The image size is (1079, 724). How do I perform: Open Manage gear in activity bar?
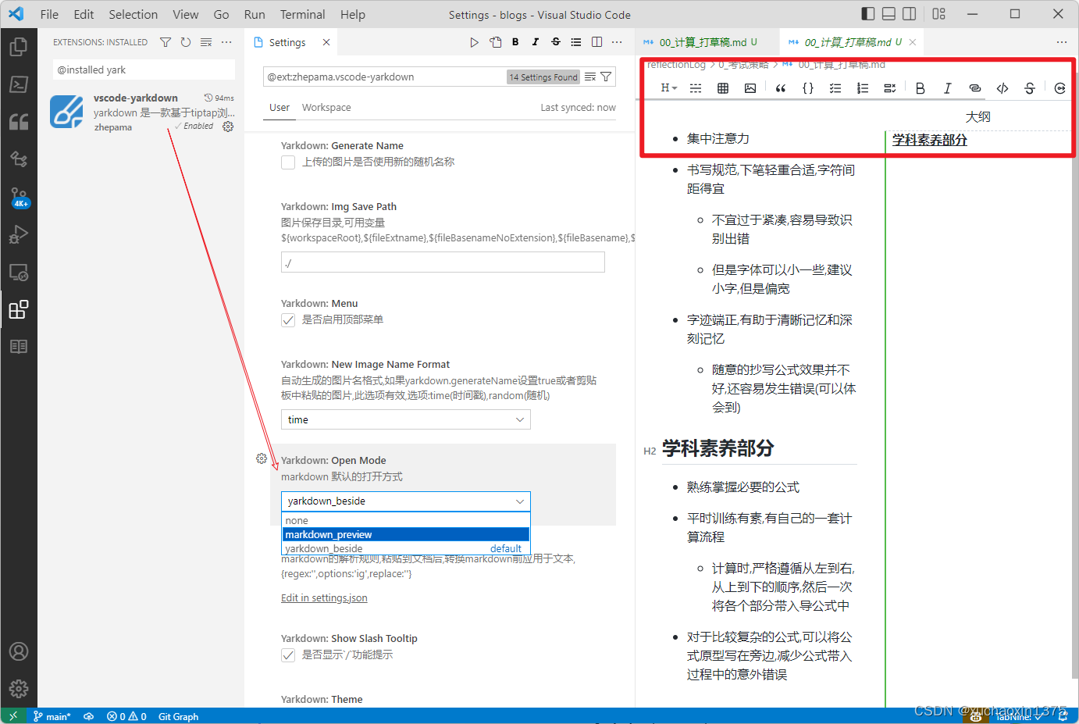coord(19,689)
